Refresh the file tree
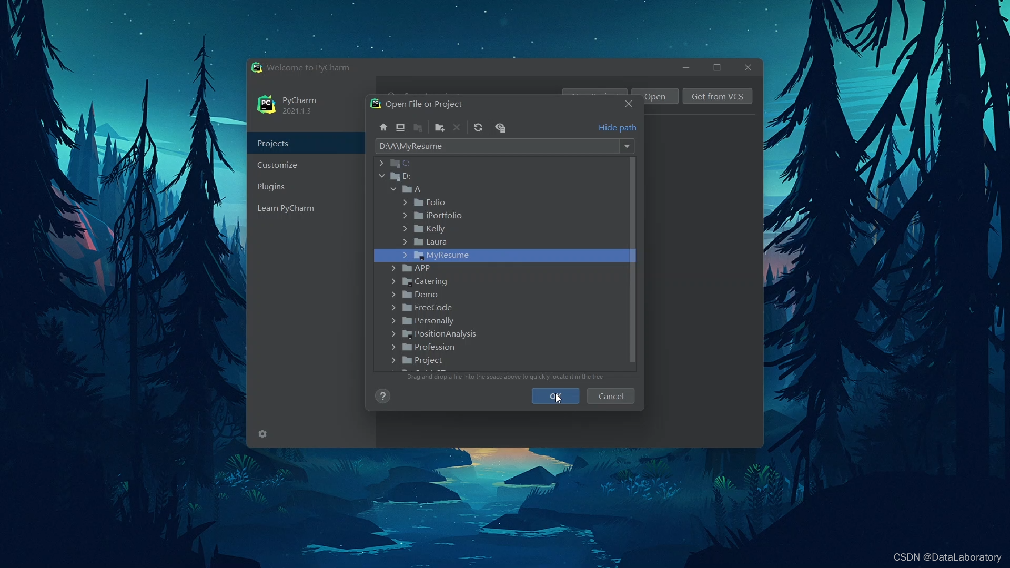 coord(478,128)
